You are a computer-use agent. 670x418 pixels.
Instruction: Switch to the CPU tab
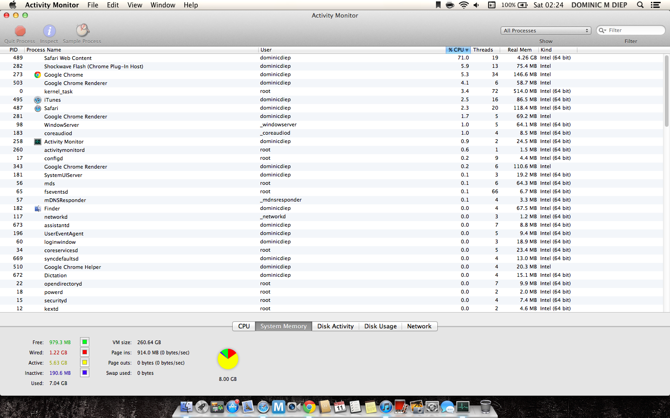(x=244, y=326)
